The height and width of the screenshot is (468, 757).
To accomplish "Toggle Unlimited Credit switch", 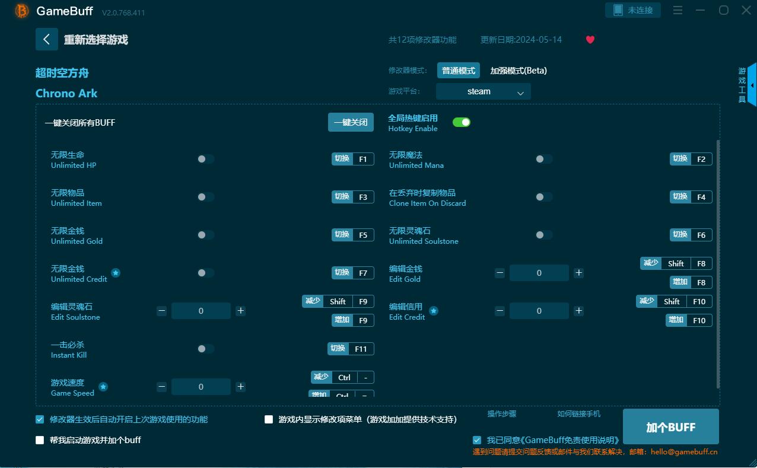I will 205,273.
